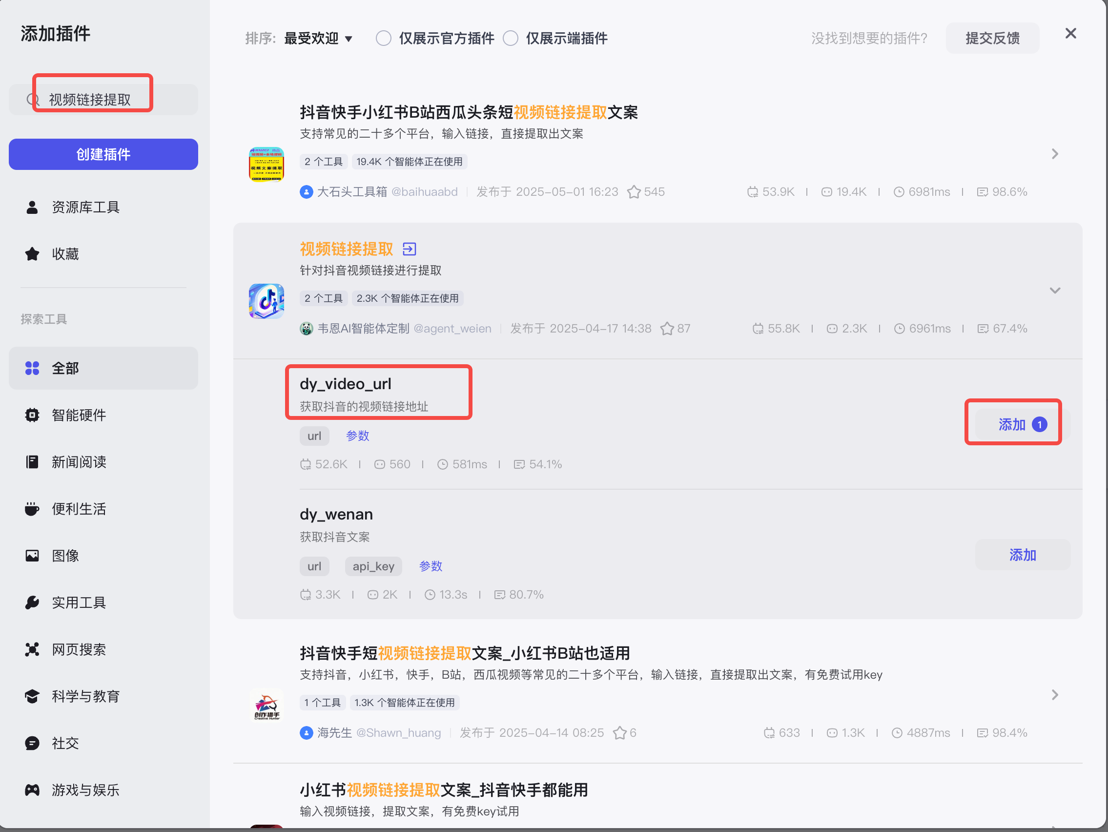
Task: Click the 98.6% success rate icon
Action: [982, 192]
